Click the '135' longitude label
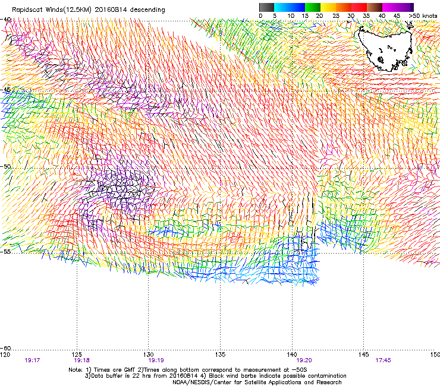This screenshot has height=386, width=440. 220,355
